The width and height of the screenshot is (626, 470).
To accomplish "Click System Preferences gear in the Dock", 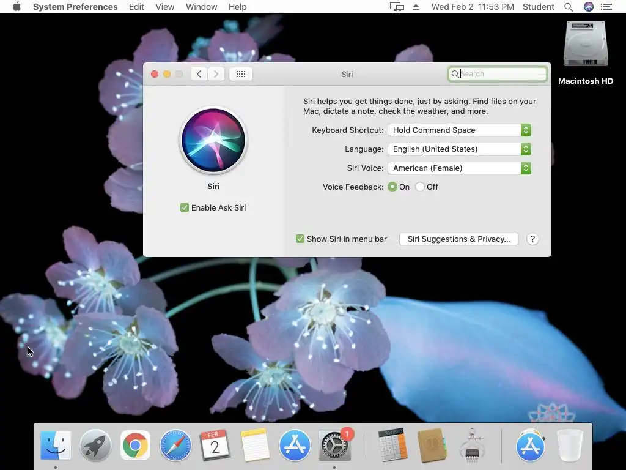I will click(334, 446).
